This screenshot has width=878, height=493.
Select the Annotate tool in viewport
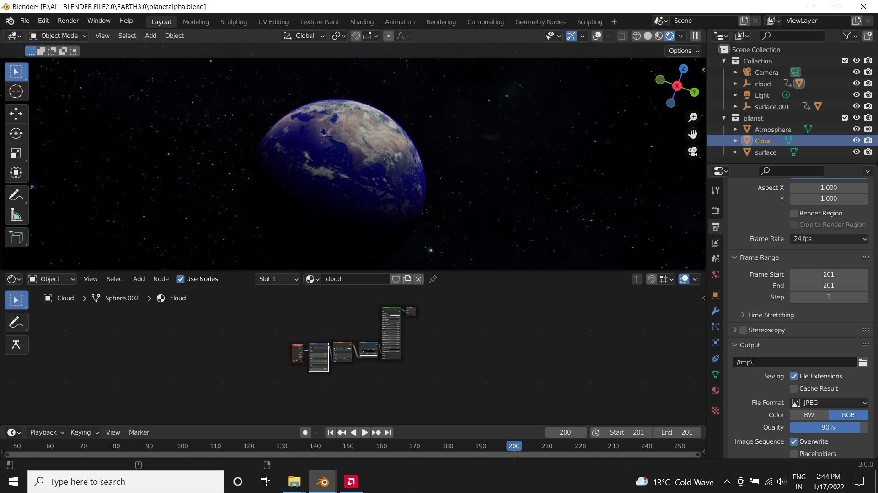(16, 195)
